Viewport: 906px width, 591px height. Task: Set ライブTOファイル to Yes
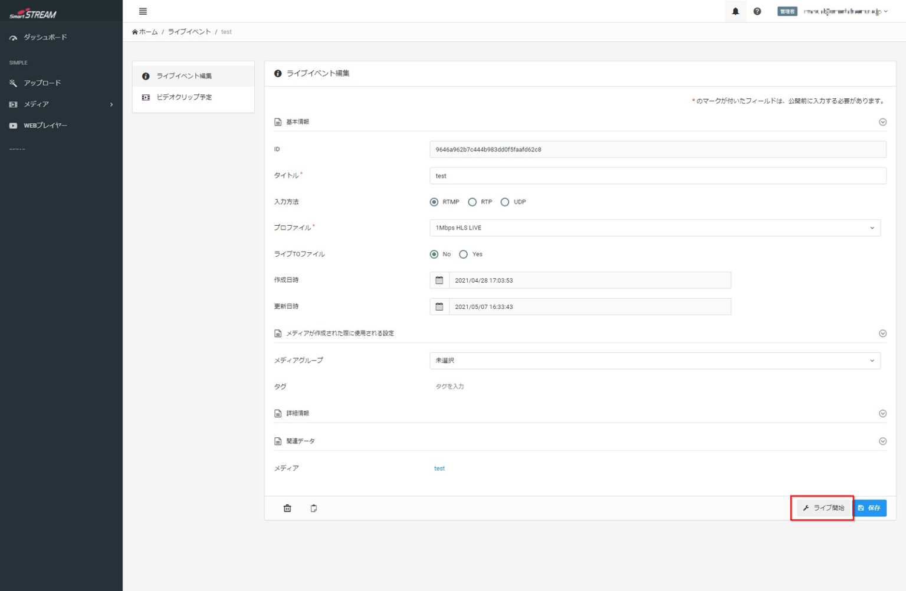[x=464, y=255]
